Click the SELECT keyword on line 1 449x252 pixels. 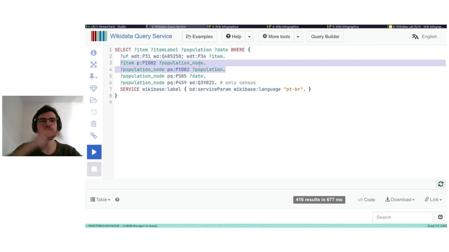point(123,50)
